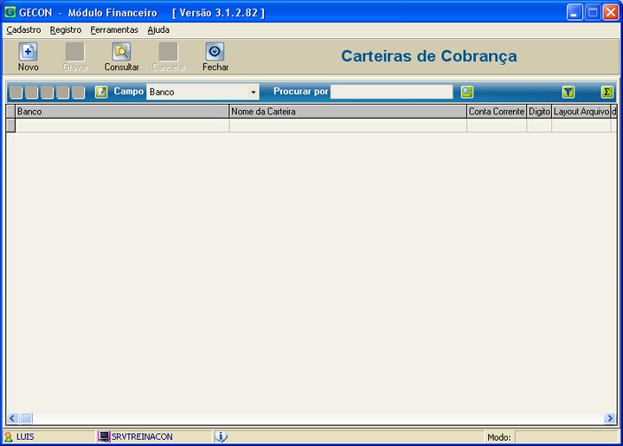Open the Ferramentas menu

114,29
